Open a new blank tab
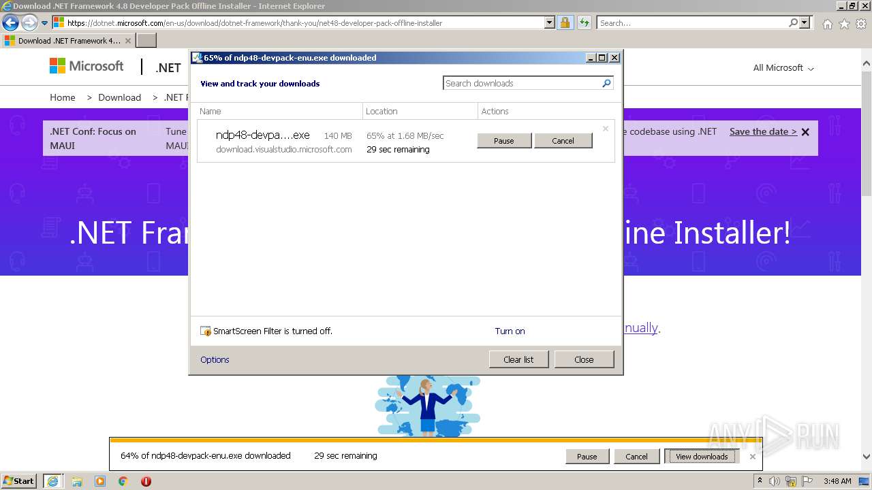Viewport: 872px width, 490px height. tap(146, 41)
